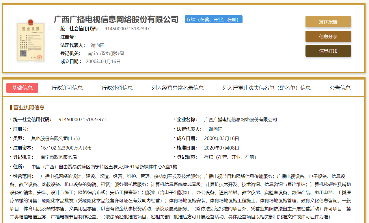Click the registered capital value 167102.623900万人民币
This screenshot has width=369, height=223.
(x=66, y=148)
